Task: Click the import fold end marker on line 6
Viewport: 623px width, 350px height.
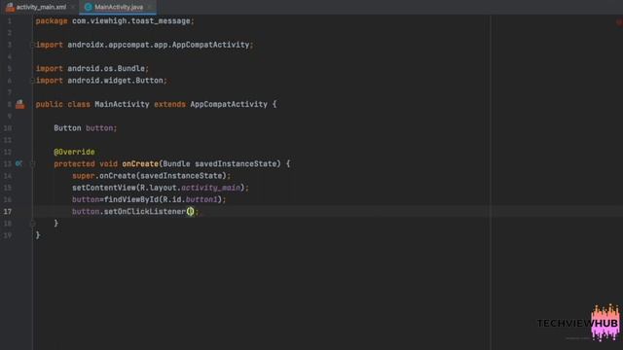Action: click(32, 81)
